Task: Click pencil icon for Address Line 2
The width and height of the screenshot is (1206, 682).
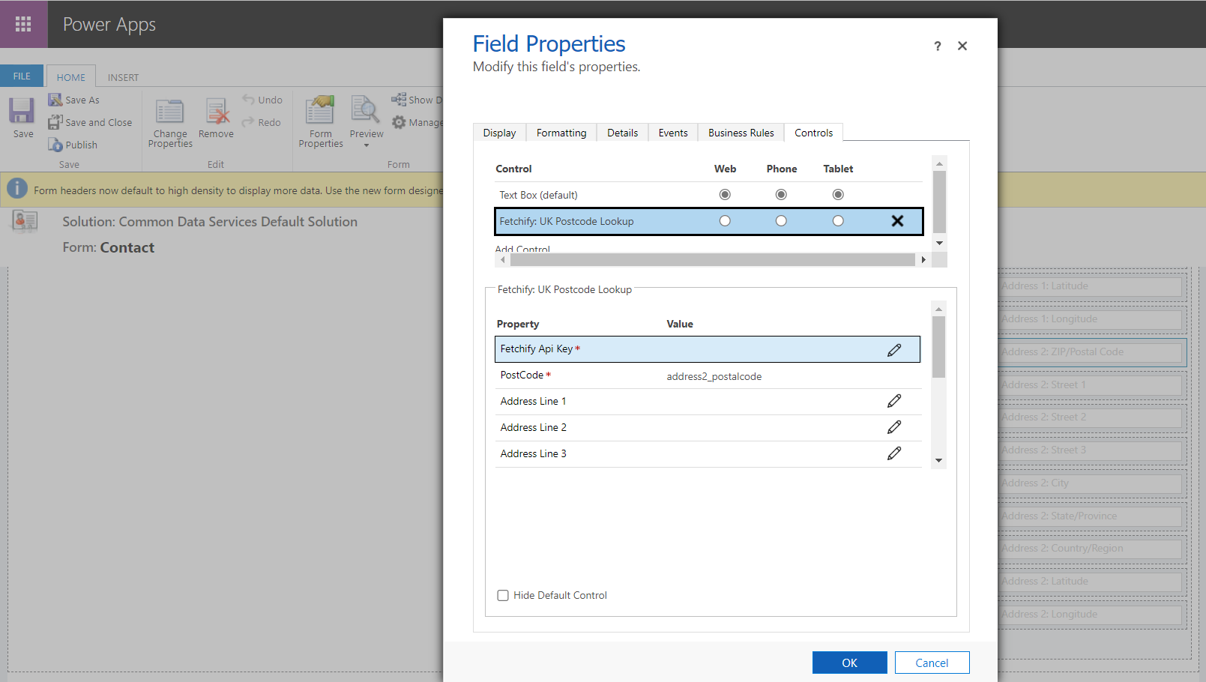Action: pos(894,427)
